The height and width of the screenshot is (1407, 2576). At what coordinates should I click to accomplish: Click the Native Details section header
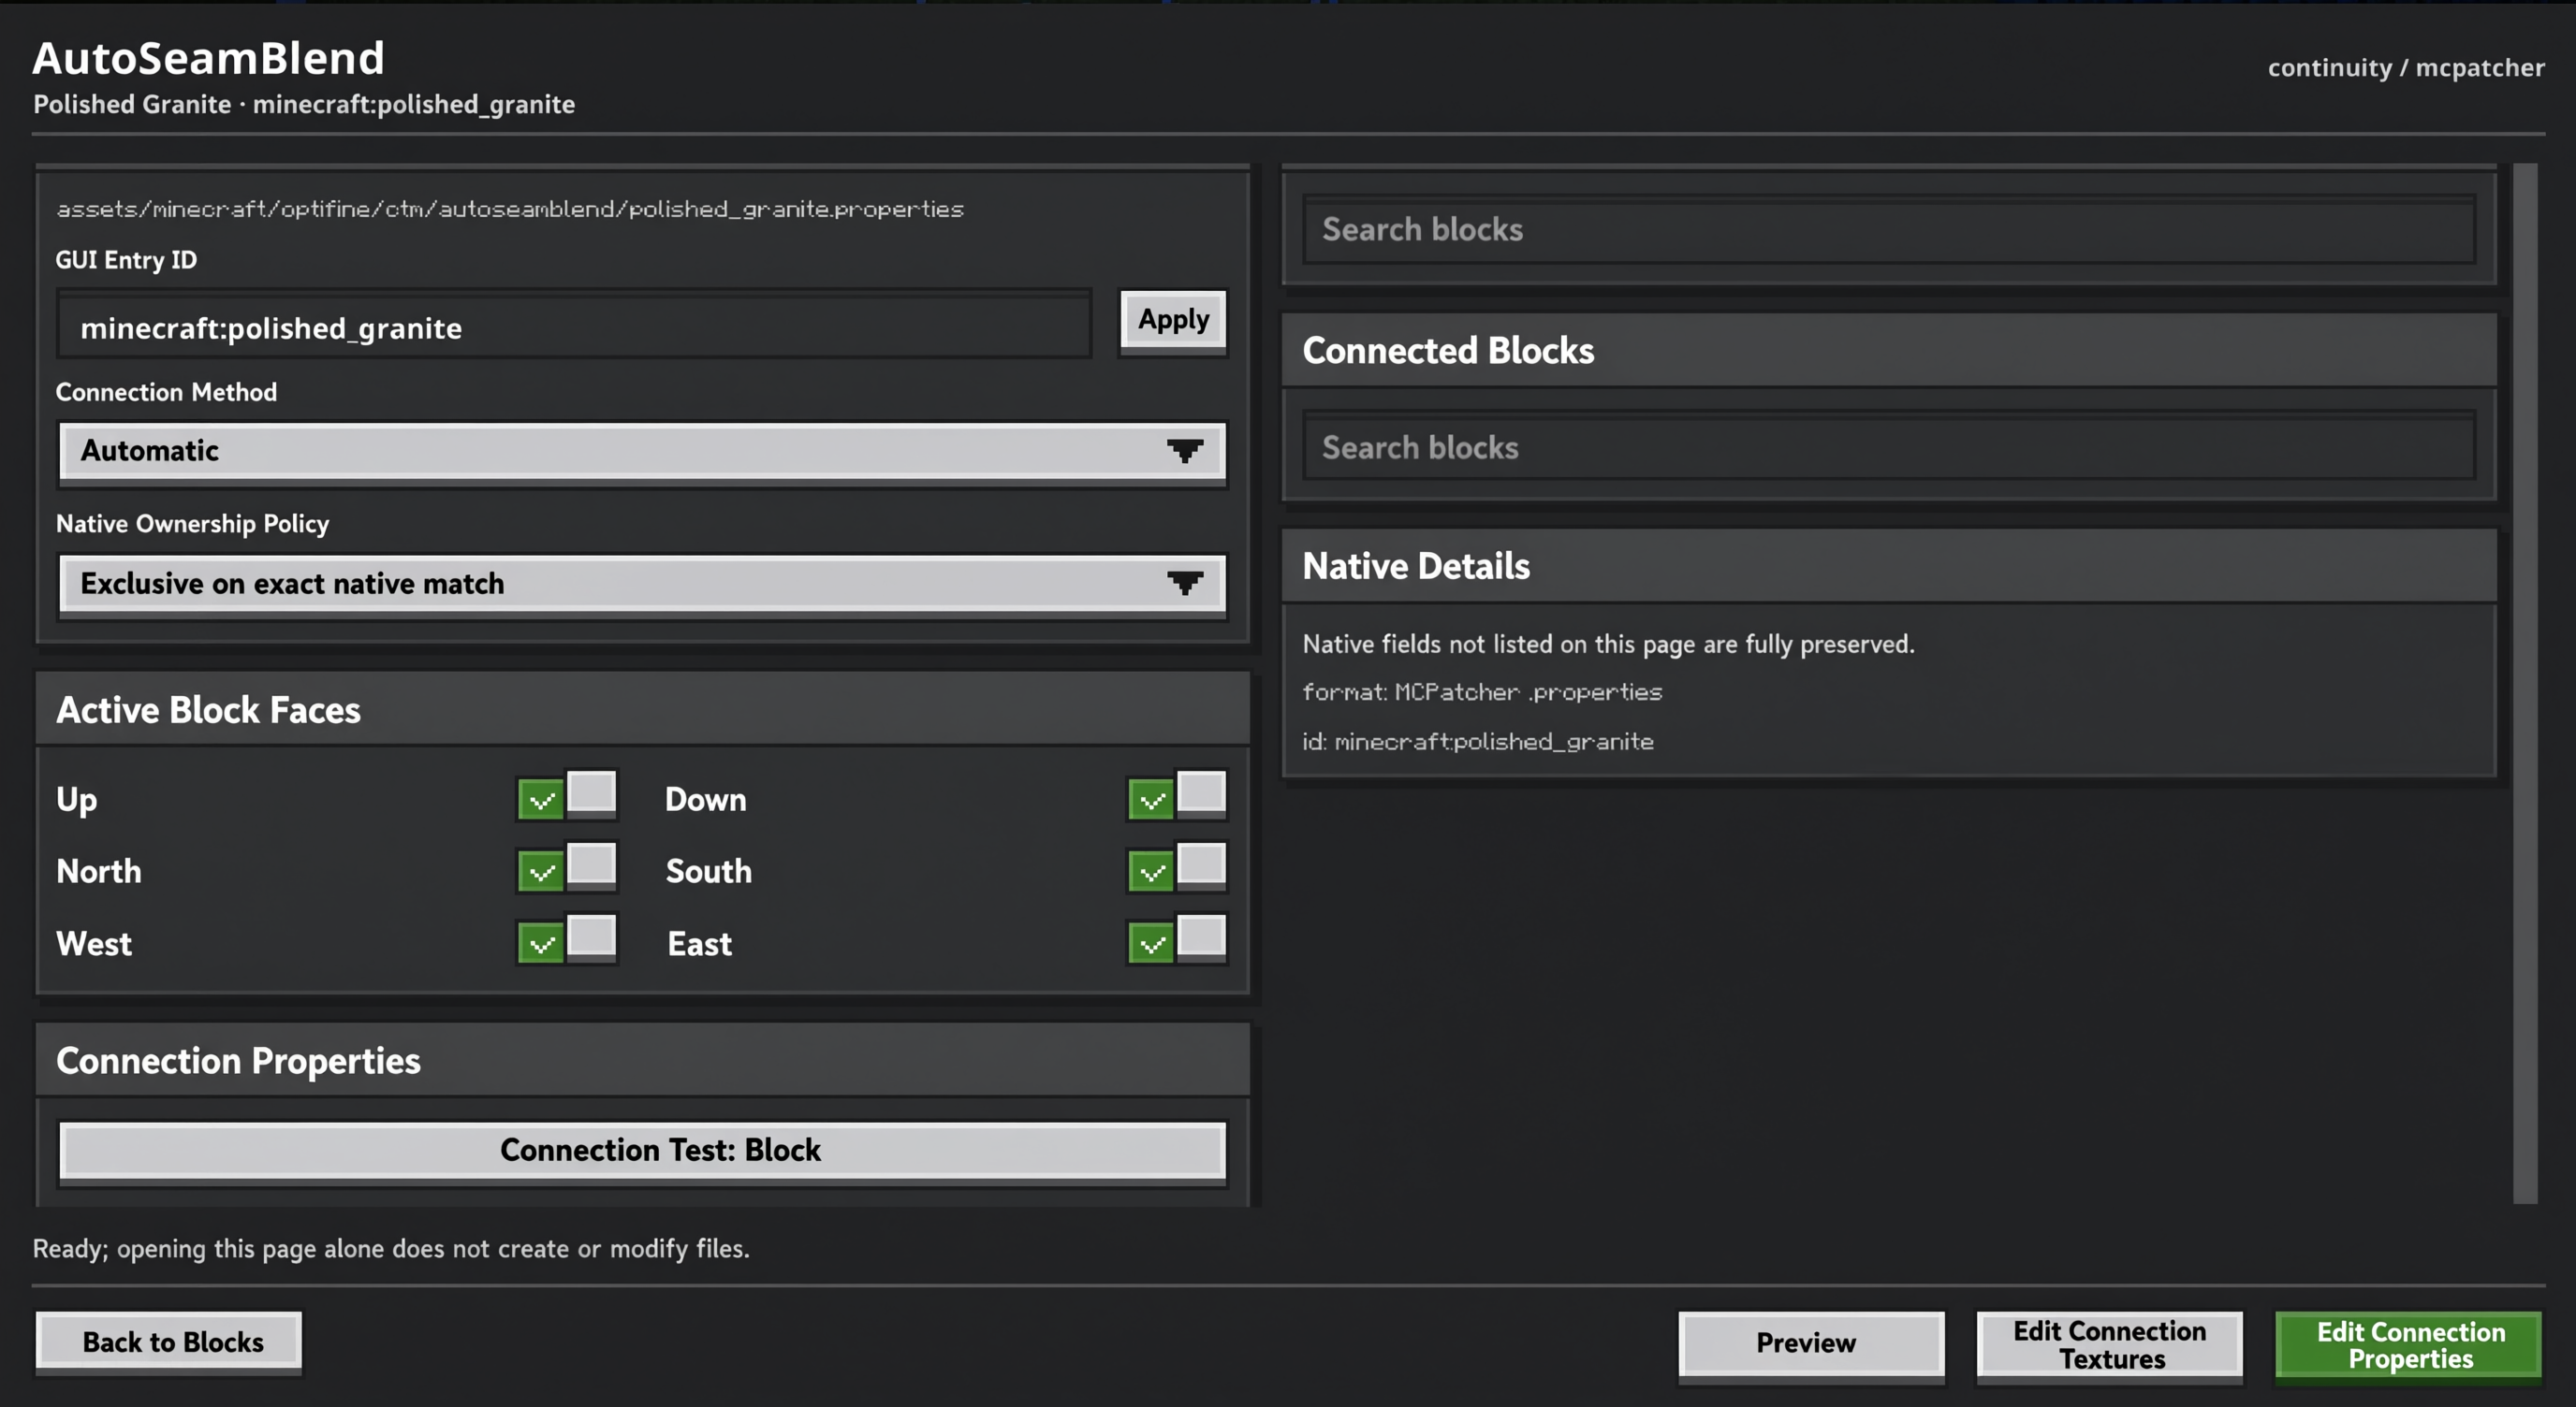coord(1889,566)
